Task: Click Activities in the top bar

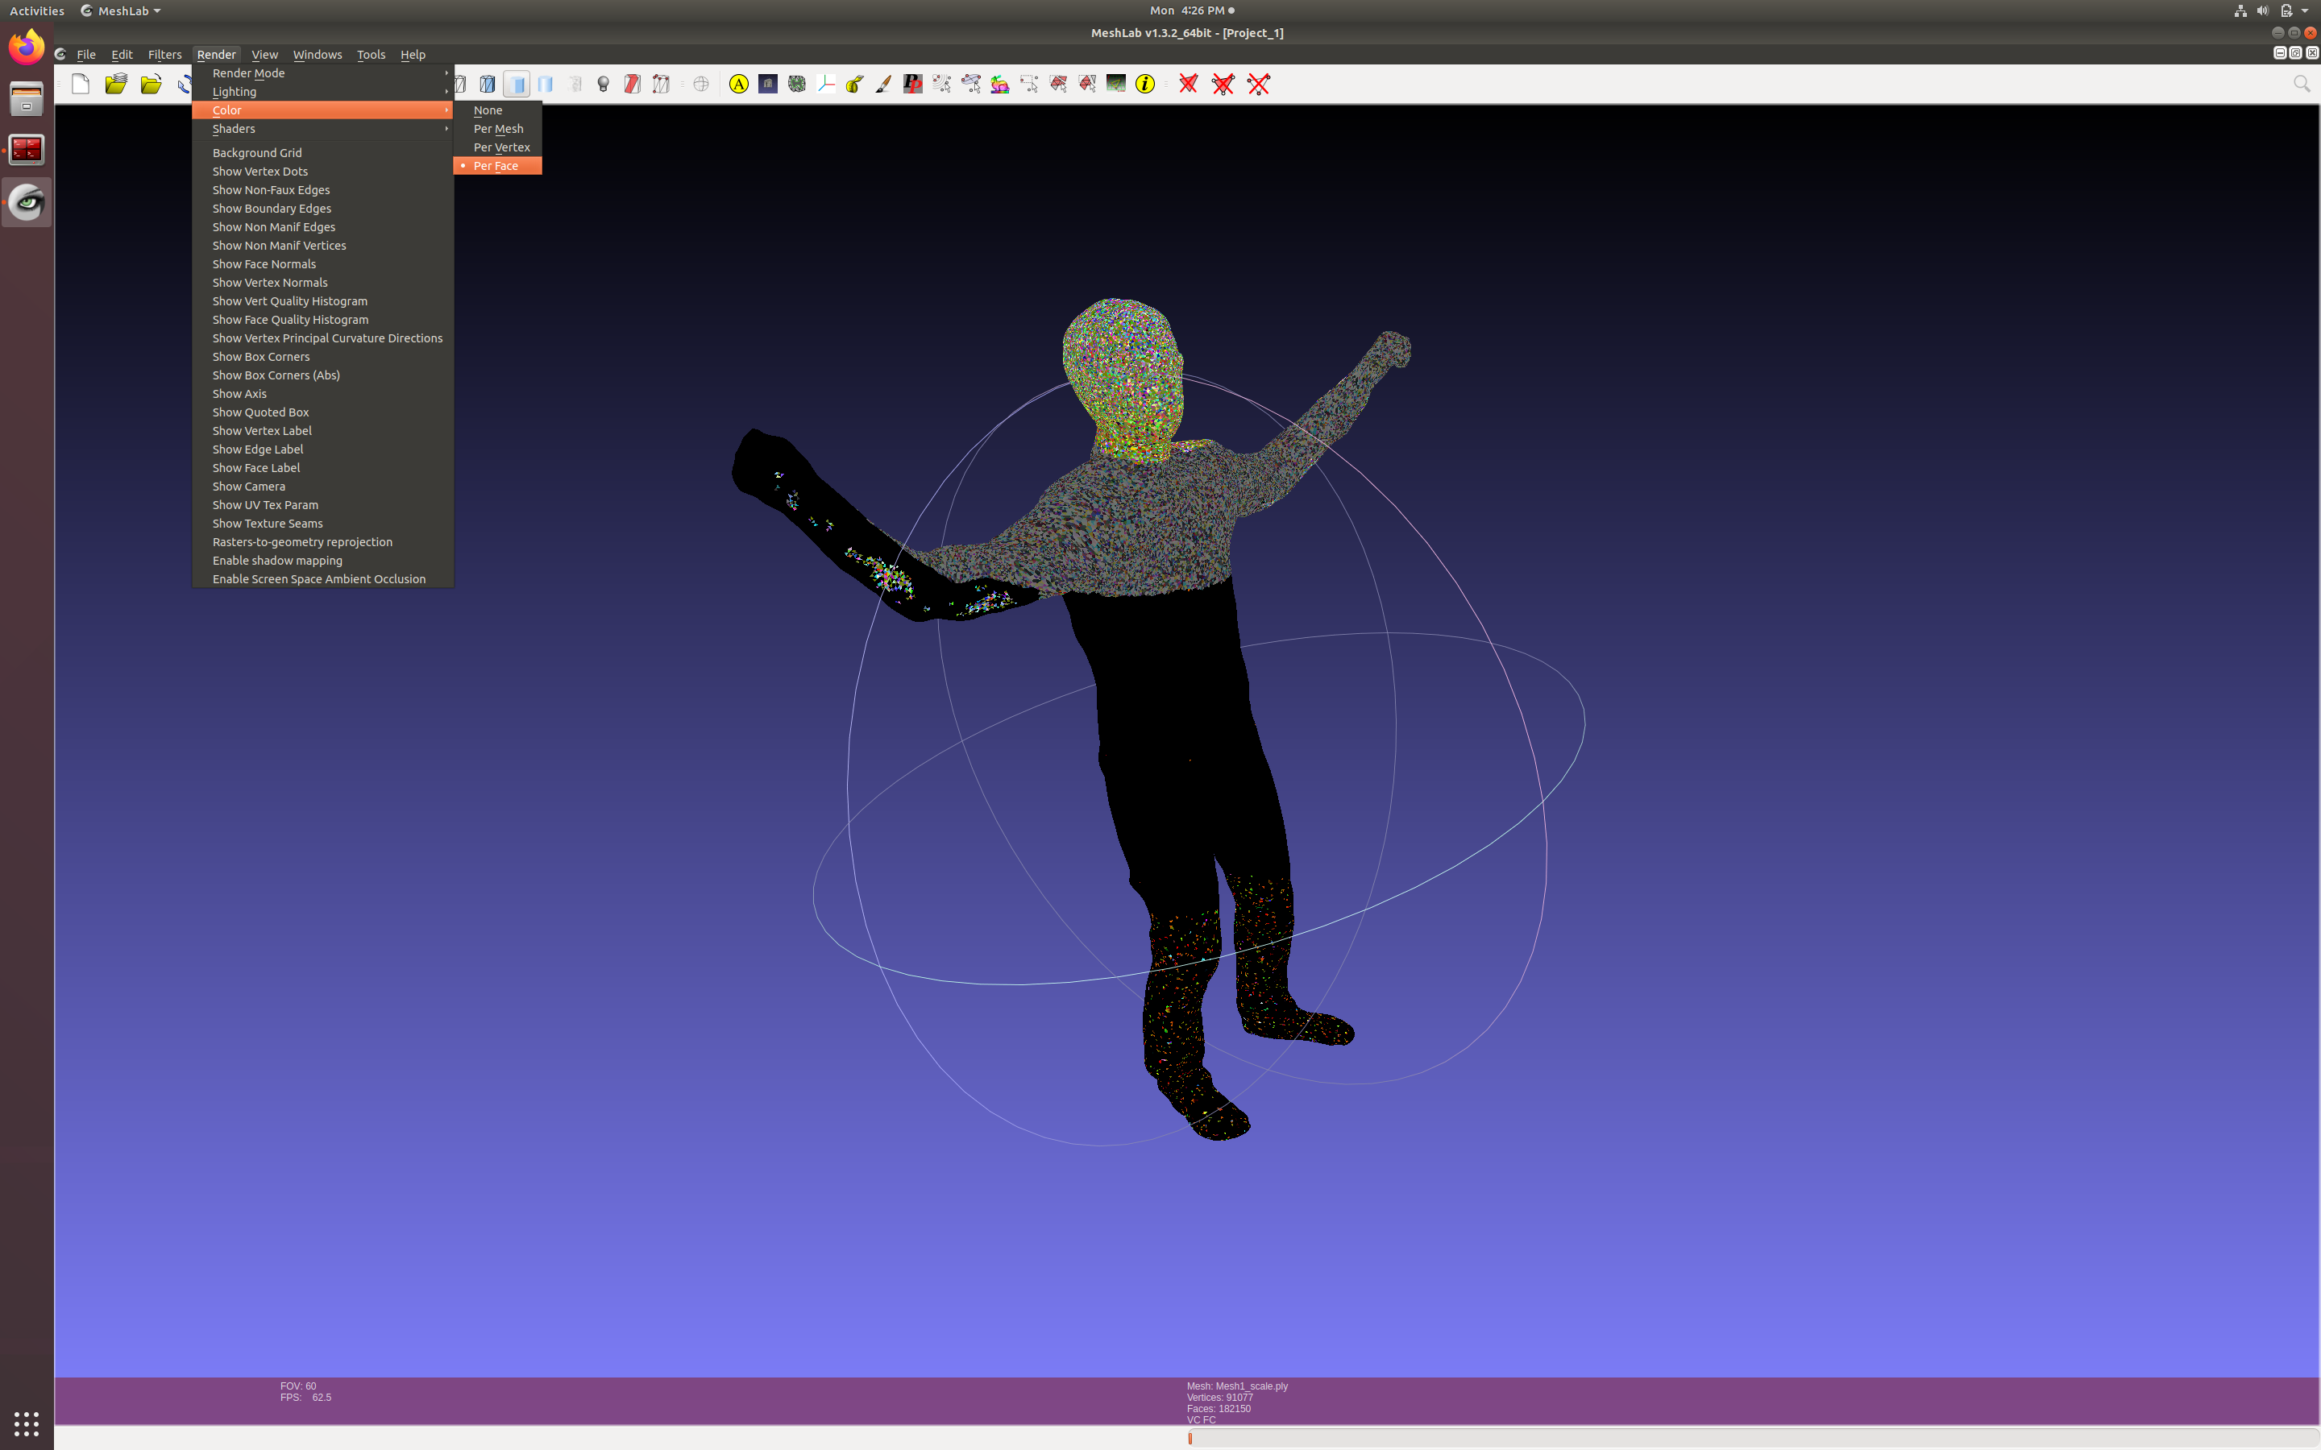Action: [x=36, y=10]
